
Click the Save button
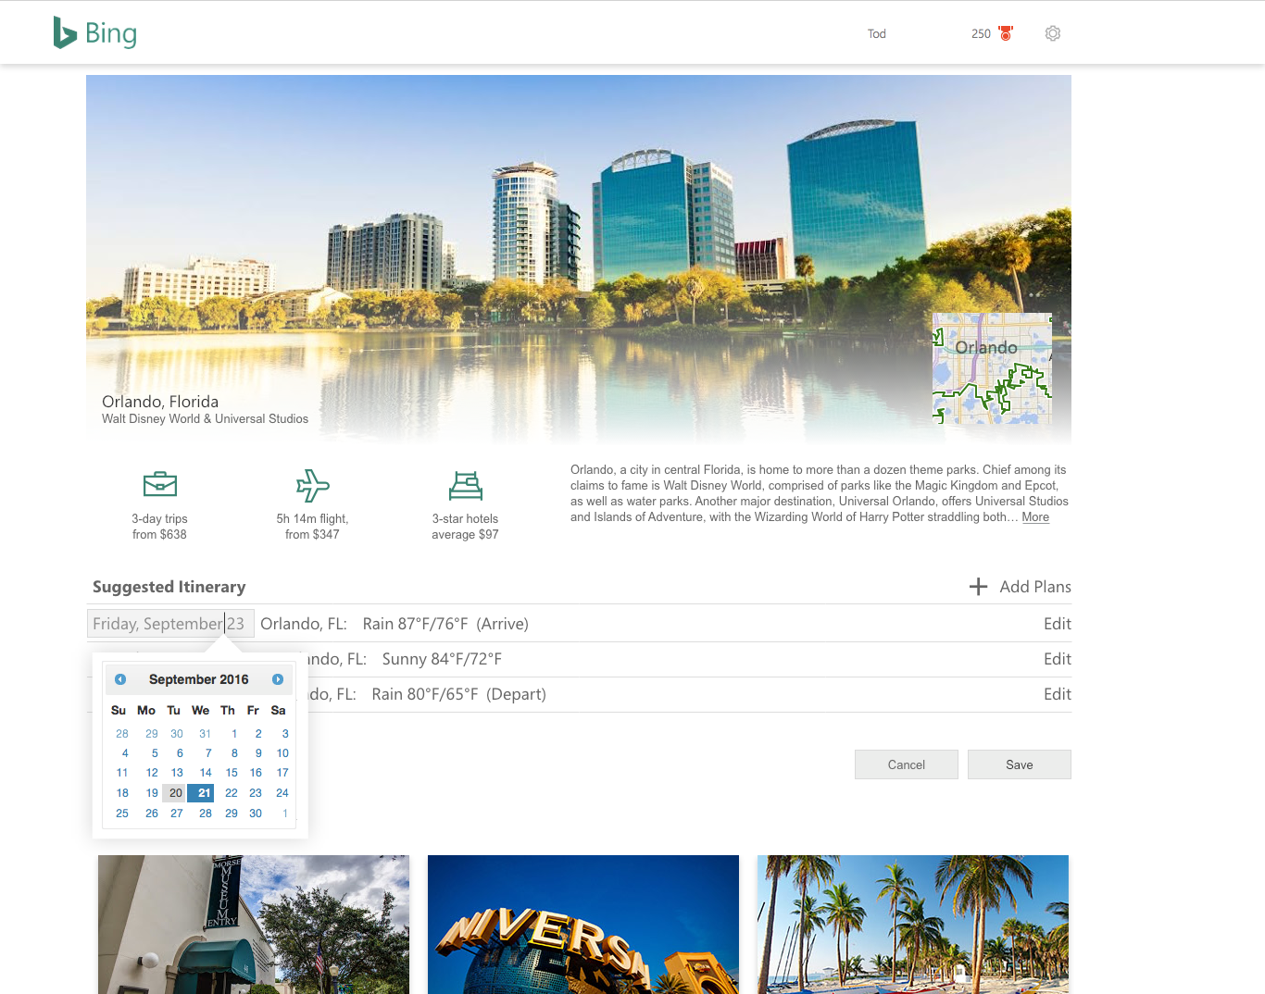coord(1020,764)
